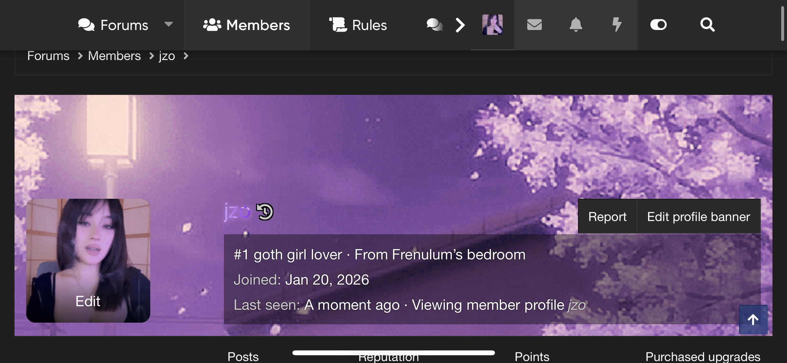The image size is (787, 363).
Task: Click the Forums breadcrumb link
Action: pos(48,56)
